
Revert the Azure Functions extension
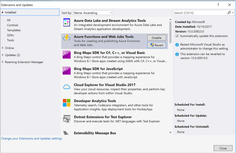coord(157,45)
